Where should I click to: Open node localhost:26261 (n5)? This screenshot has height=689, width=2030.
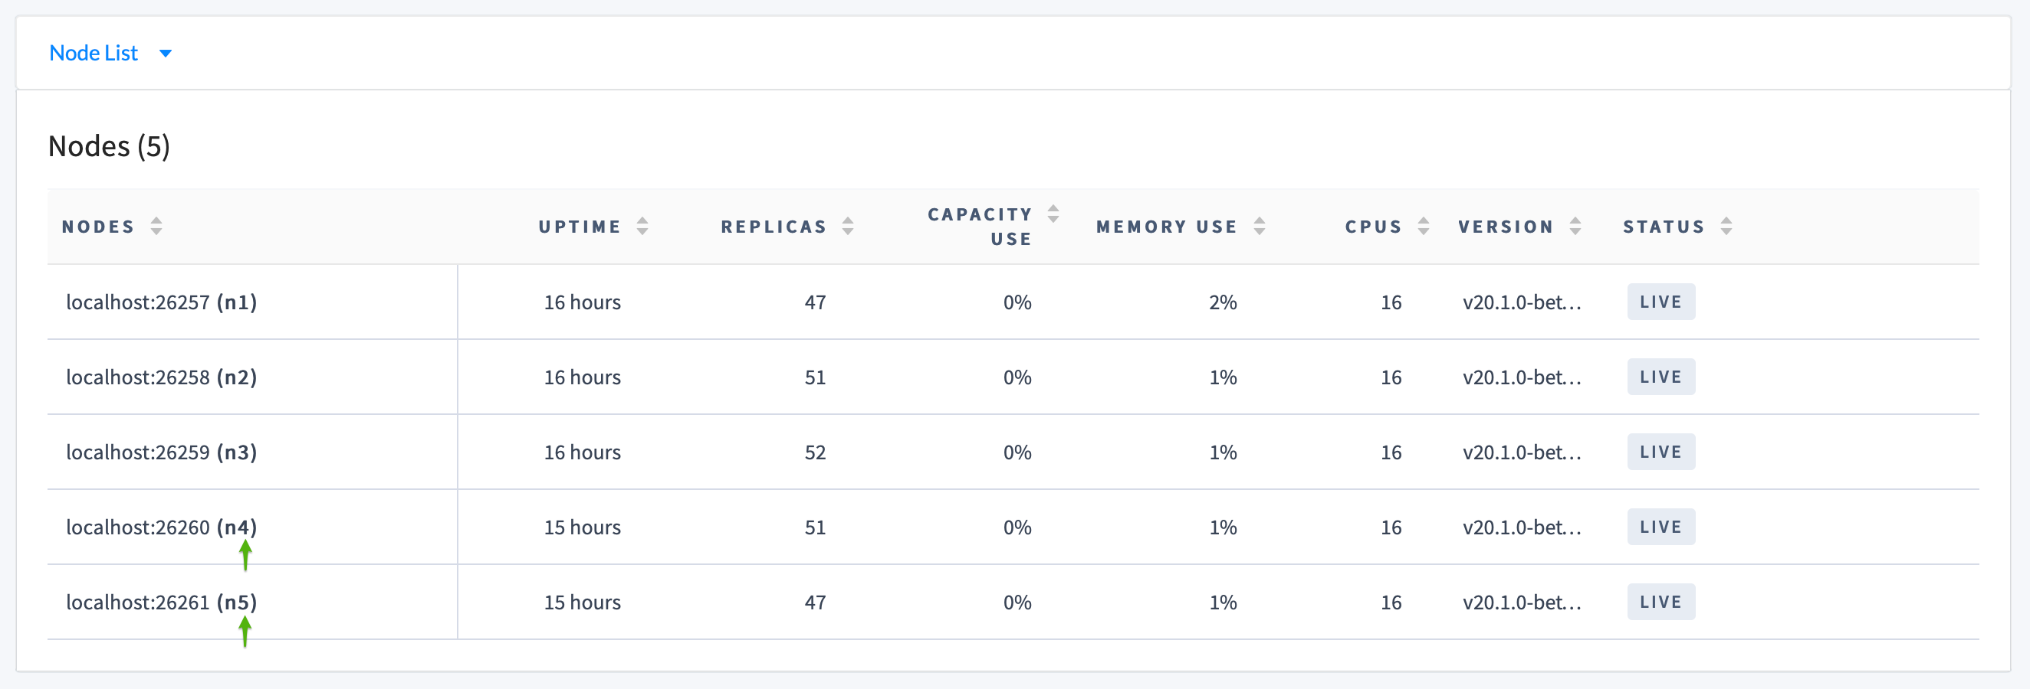coord(162,602)
